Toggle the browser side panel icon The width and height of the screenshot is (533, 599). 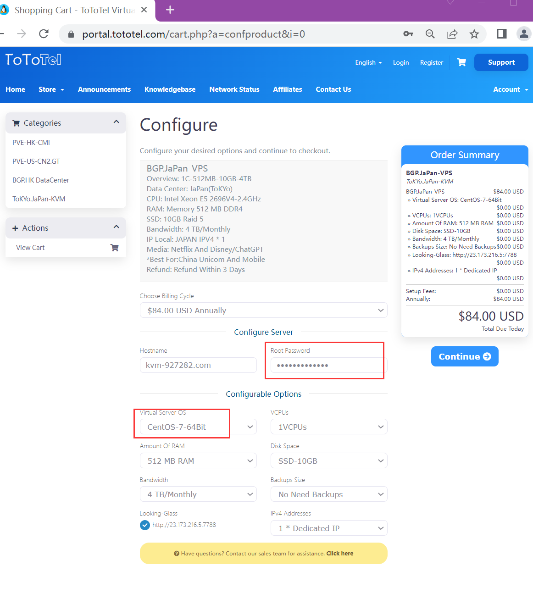coord(501,34)
